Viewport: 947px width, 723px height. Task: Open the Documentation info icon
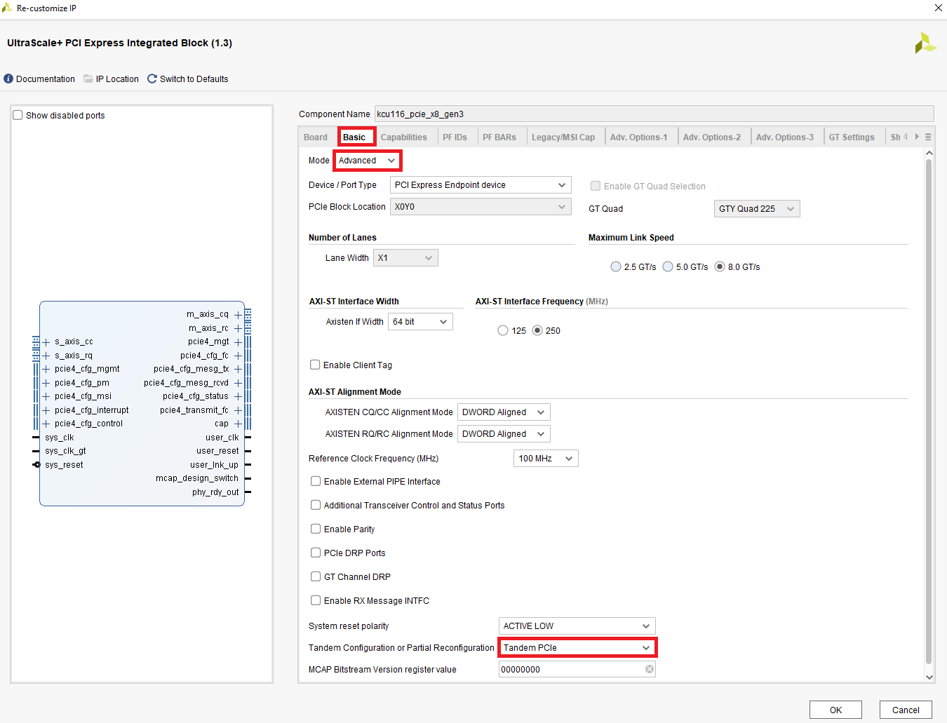[8, 79]
